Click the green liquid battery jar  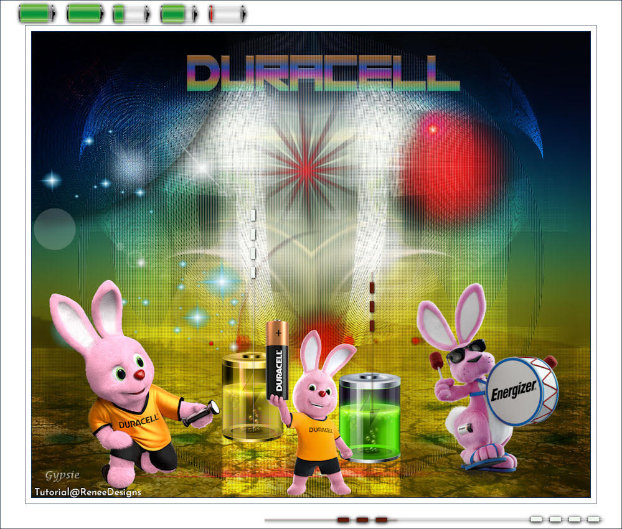click(x=370, y=418)
